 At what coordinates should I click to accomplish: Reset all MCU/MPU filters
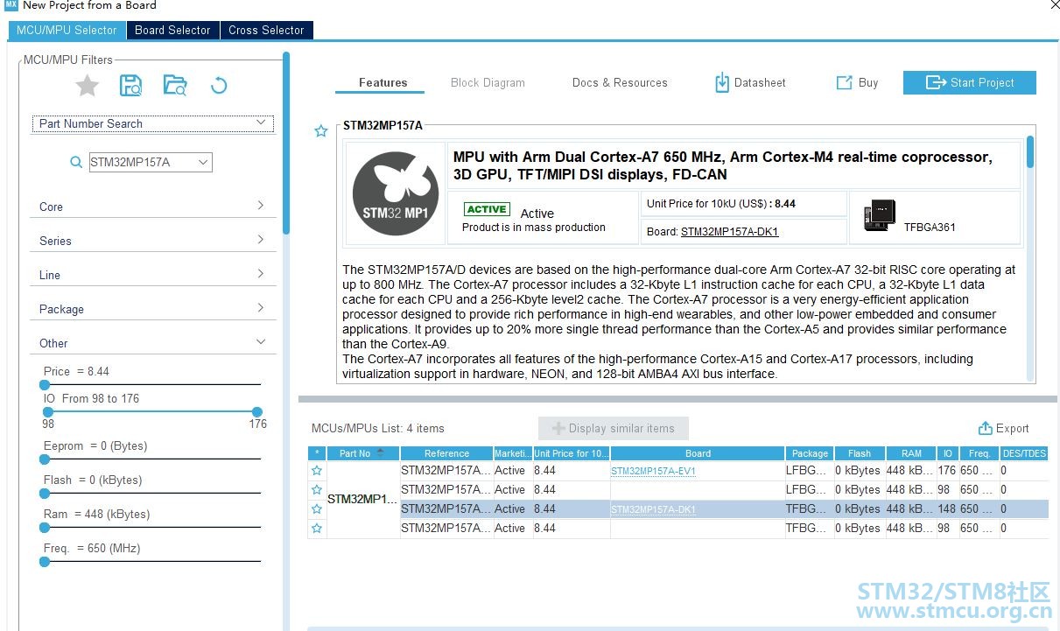pyautogui.click(x=219, y=85)
